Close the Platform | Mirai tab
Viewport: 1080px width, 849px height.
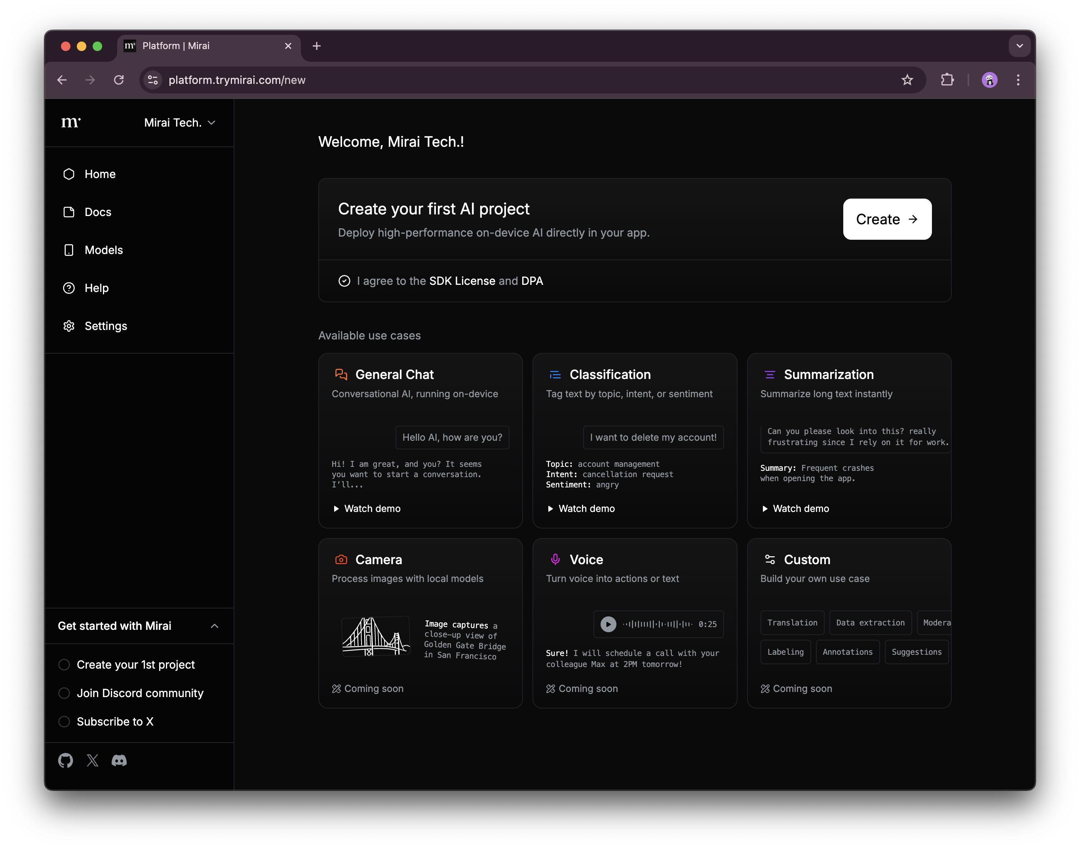288,46
